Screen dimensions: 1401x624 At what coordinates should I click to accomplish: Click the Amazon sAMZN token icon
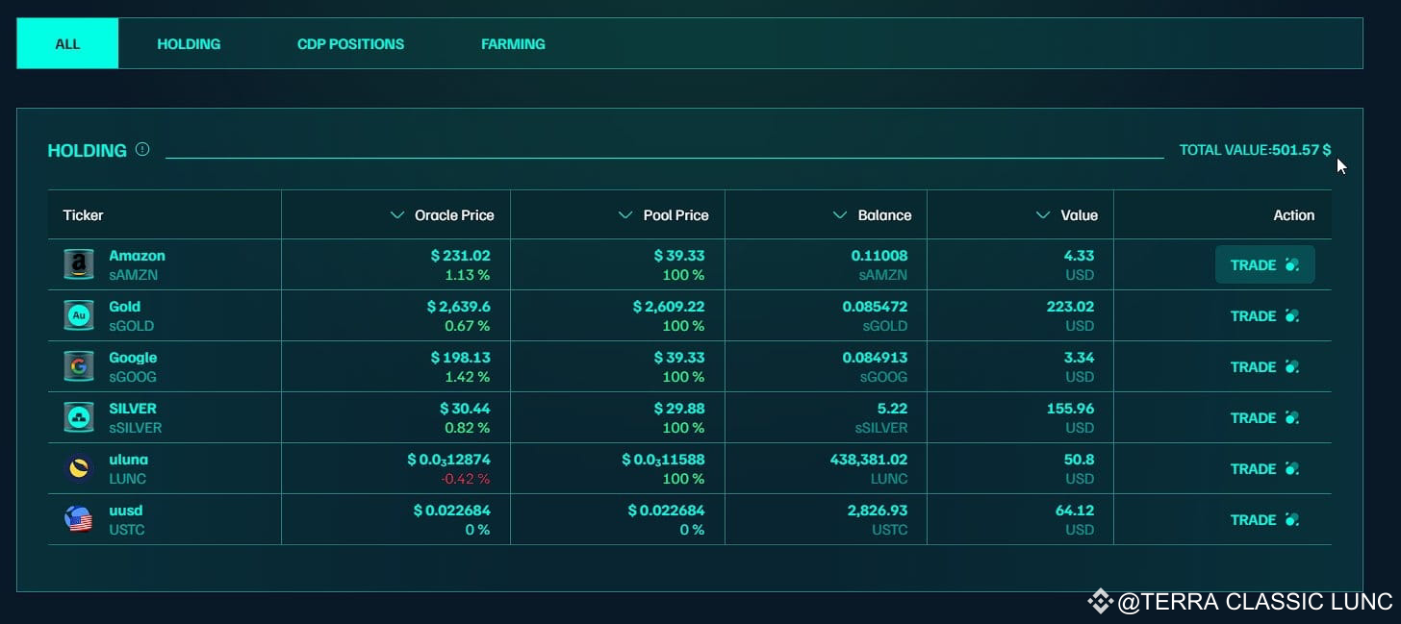(x=78, y=264)
